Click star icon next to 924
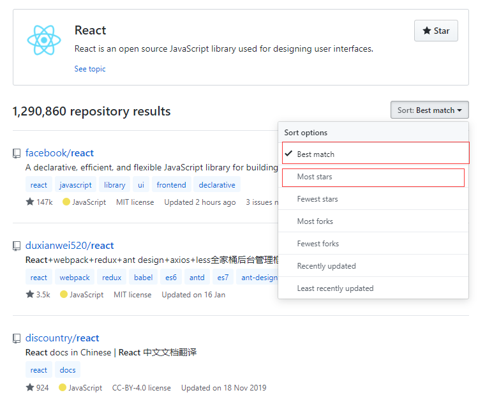The height and width of the screenshot is (402, 485). (30, 387)
